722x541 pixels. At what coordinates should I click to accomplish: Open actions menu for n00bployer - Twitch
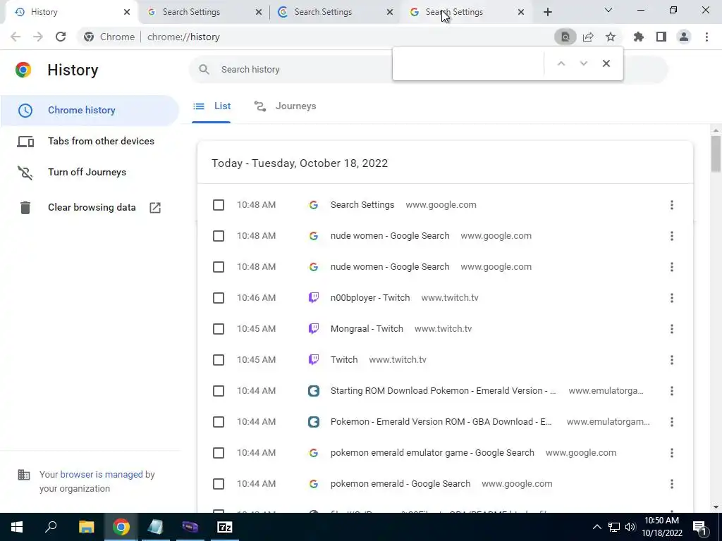(x=672, y=298)
